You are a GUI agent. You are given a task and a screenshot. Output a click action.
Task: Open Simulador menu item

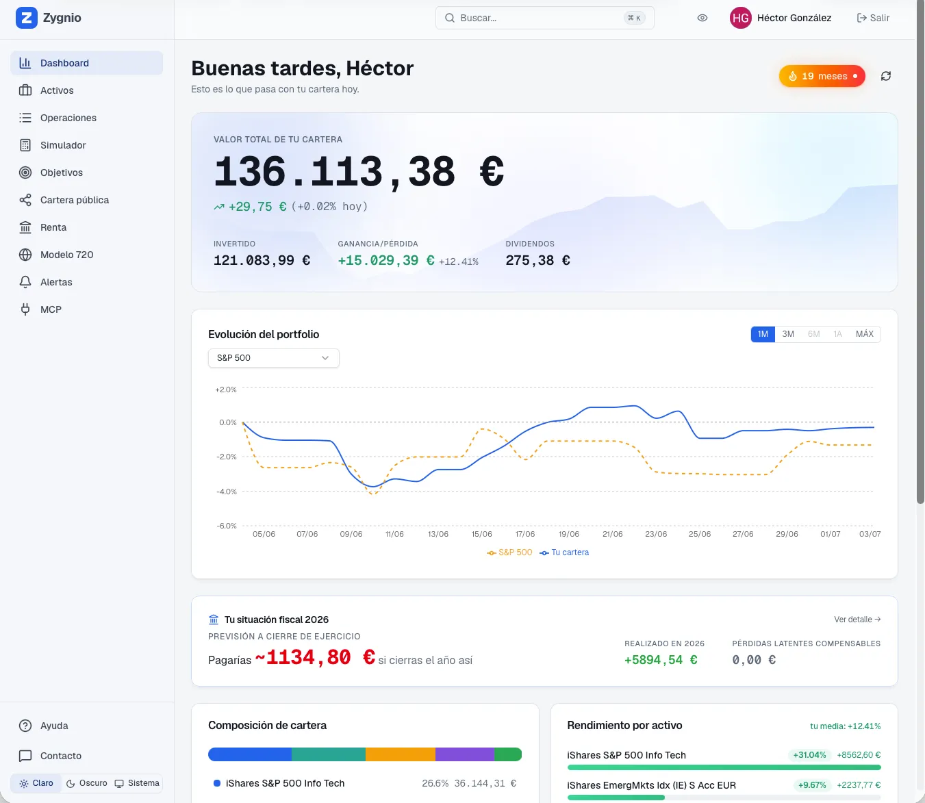coord(86,145)
